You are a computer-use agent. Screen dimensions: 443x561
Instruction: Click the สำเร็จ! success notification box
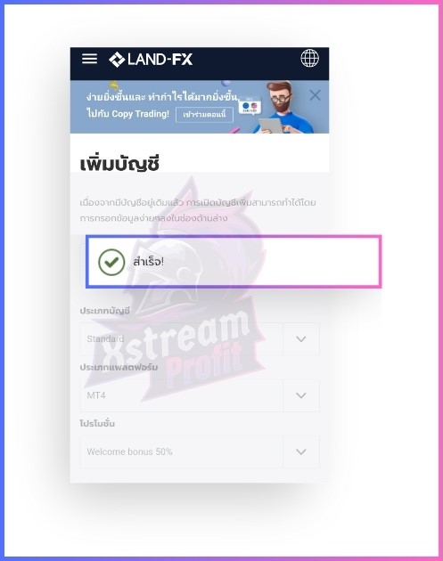pyautogui.click(x=234, y=262)
